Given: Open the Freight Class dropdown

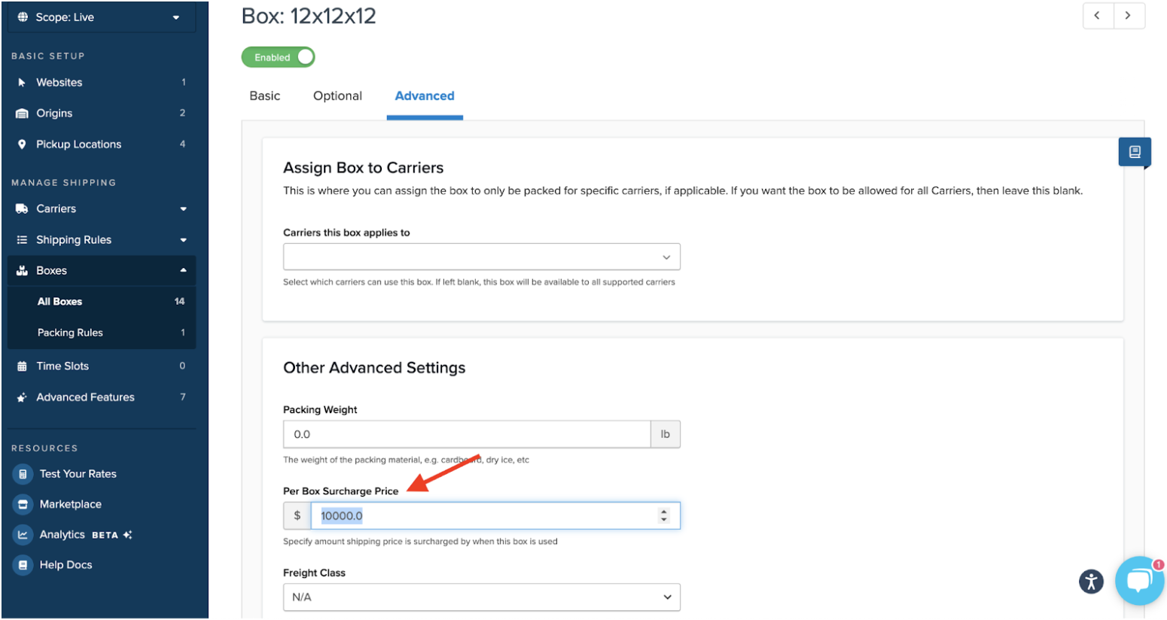Looking at the screenshot, I should [481, 597].
